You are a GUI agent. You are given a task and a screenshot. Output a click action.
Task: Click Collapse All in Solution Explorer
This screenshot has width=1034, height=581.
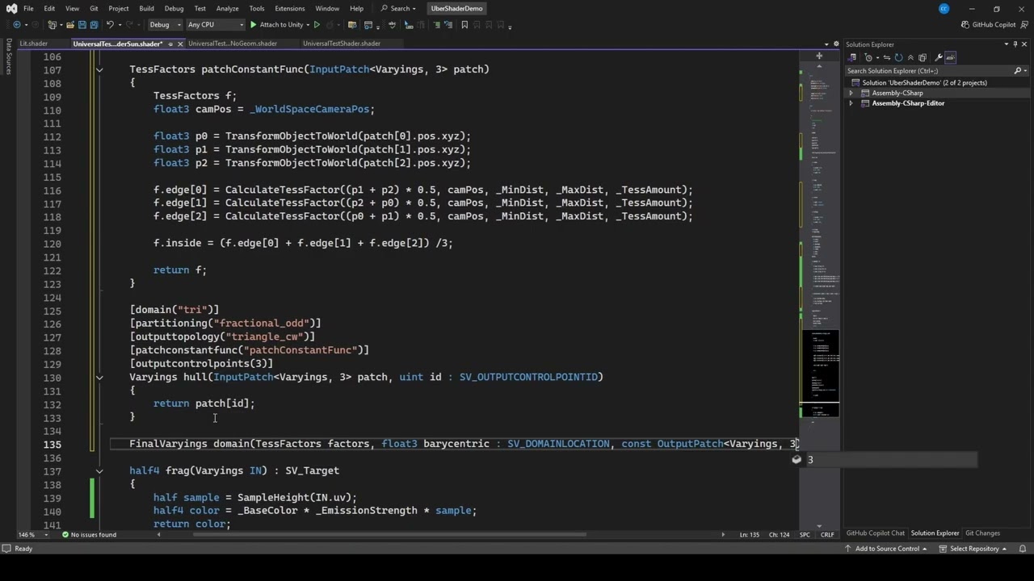point(910,57)
